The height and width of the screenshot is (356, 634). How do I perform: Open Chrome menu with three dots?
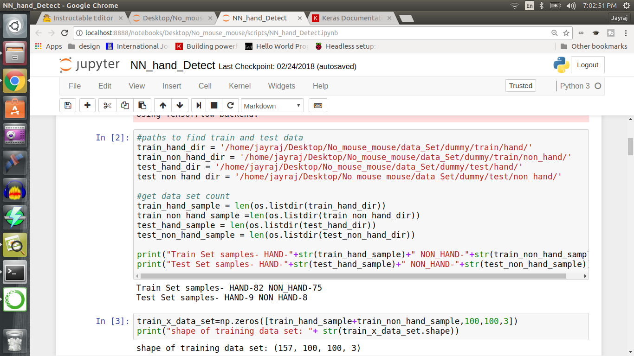point(626,33)
